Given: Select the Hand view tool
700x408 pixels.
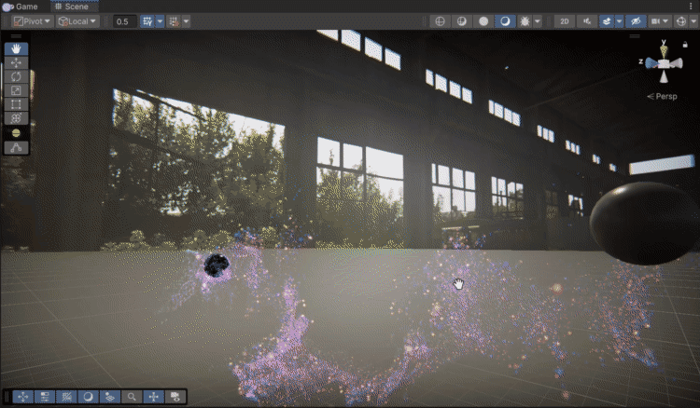Looking at the screenshot, I should click(16, 48).
